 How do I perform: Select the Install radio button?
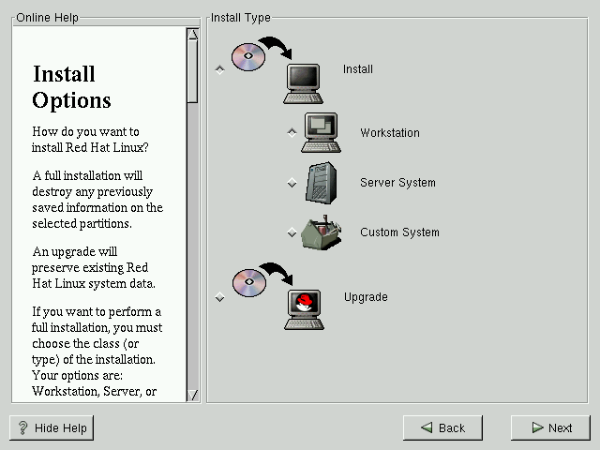click(x=220, y=69)
